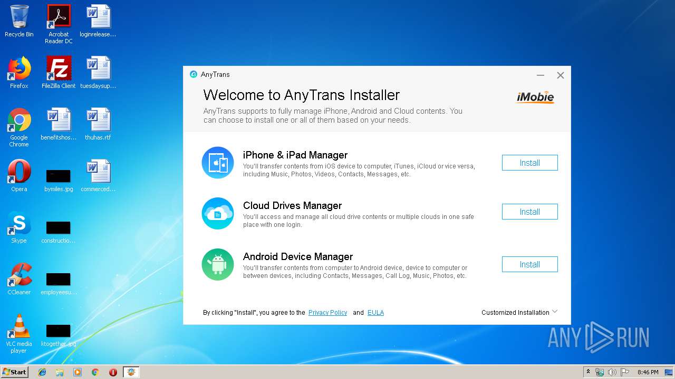Image resolution: width=675 pixels, height=379 pixels.
Task: Click the iPhone & iPad Manager icon
Action: click(217, 163)
